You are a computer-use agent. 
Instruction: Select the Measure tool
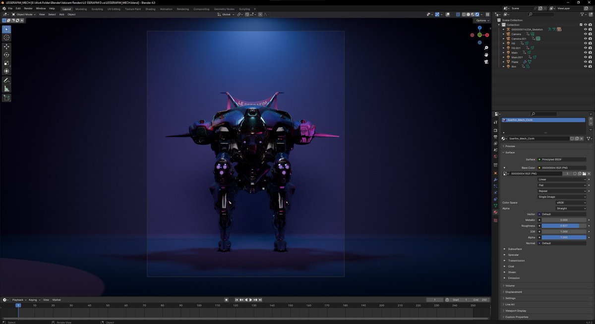point(6,89)
